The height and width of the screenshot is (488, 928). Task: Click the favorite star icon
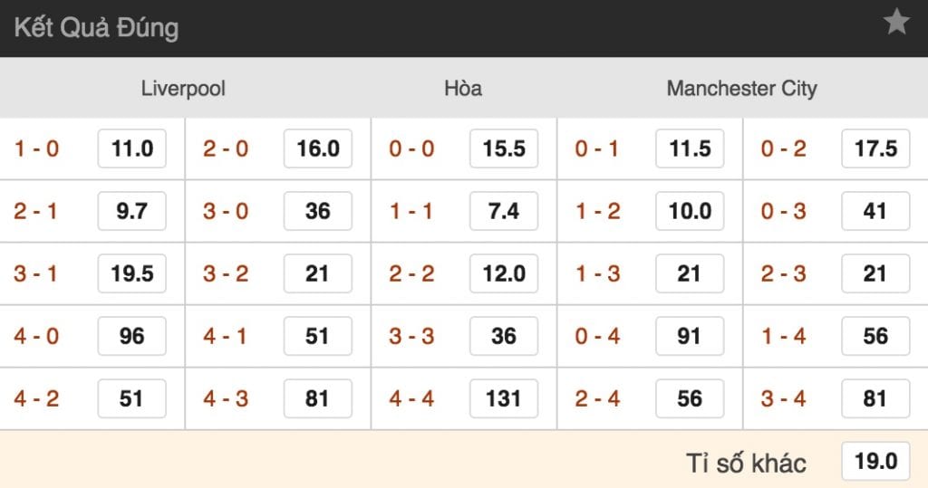click(x=896, y=23)
